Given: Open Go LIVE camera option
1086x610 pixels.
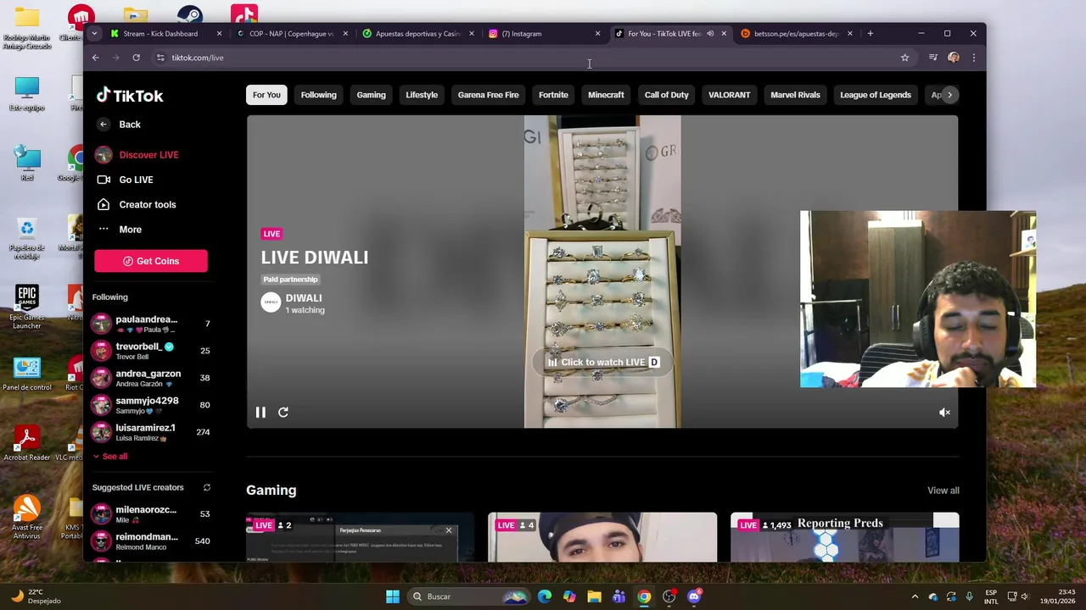Looking at the screenshot, I should 125,180.
